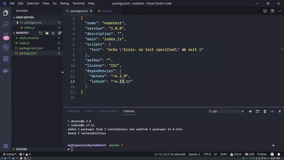
Task: Collapse all folders in NODETEST explorer
Action: [x=59, y=33]
